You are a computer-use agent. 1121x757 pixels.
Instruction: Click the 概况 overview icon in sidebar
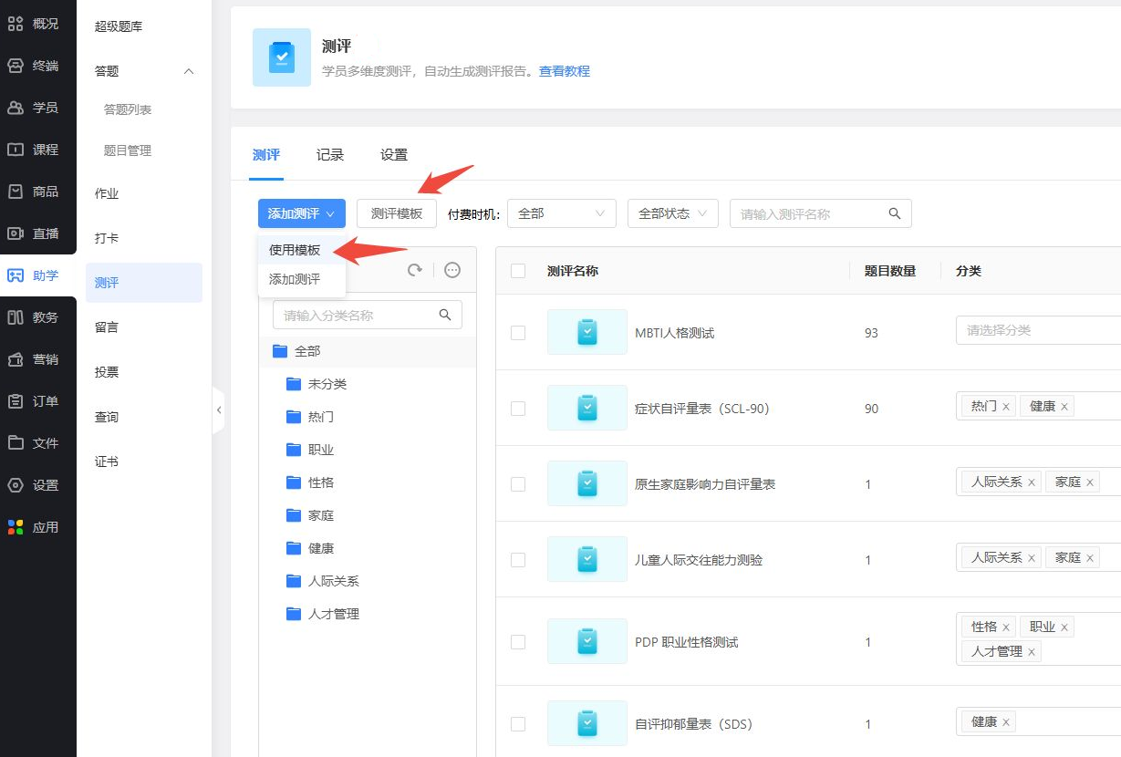point(16,24)
